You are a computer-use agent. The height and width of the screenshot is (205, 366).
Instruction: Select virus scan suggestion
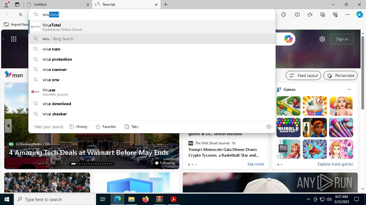click(152, 49)
